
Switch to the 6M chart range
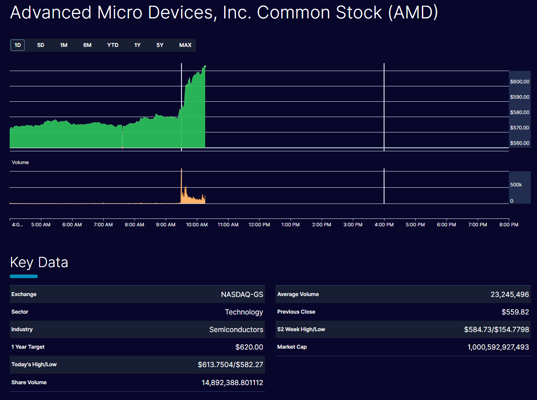[x=87, y=45]
